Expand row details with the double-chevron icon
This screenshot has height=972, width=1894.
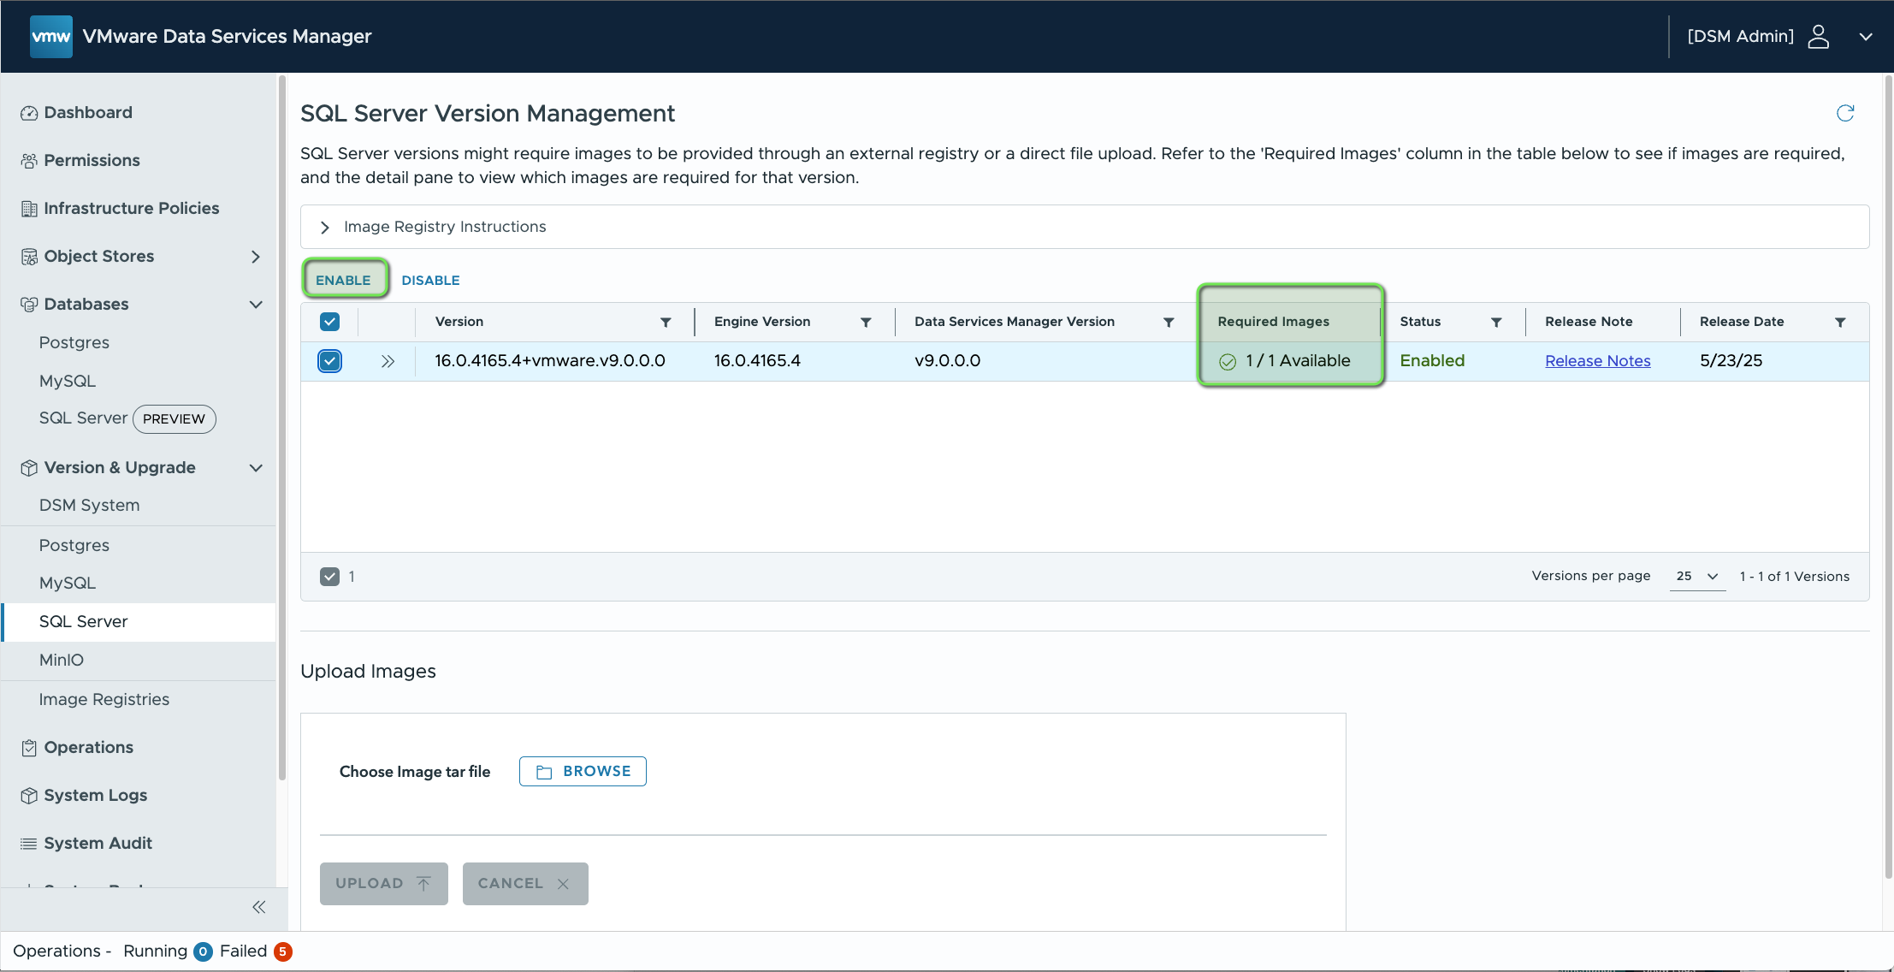click(x=388, y=361)
